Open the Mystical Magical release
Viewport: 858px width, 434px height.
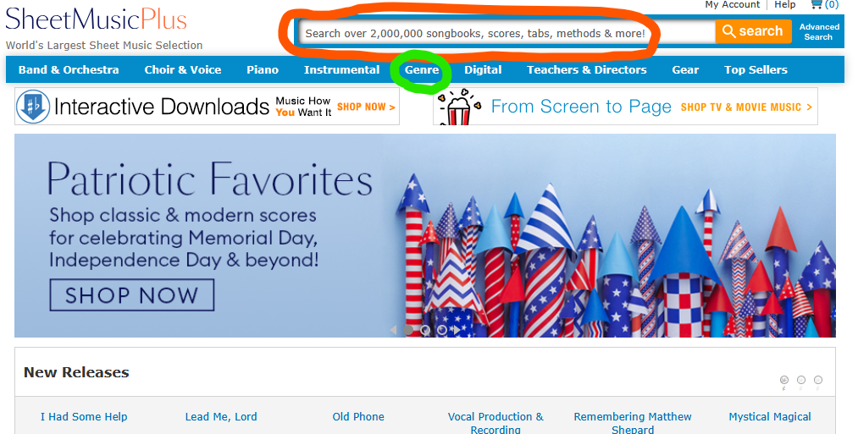[x=770, y=416]
